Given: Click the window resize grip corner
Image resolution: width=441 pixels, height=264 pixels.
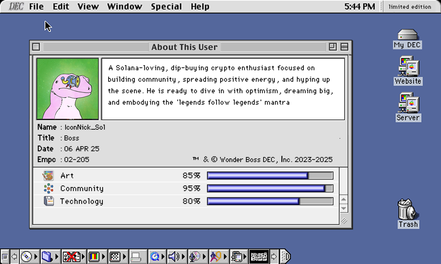Looking at the screenshot, I should point(344,220).
